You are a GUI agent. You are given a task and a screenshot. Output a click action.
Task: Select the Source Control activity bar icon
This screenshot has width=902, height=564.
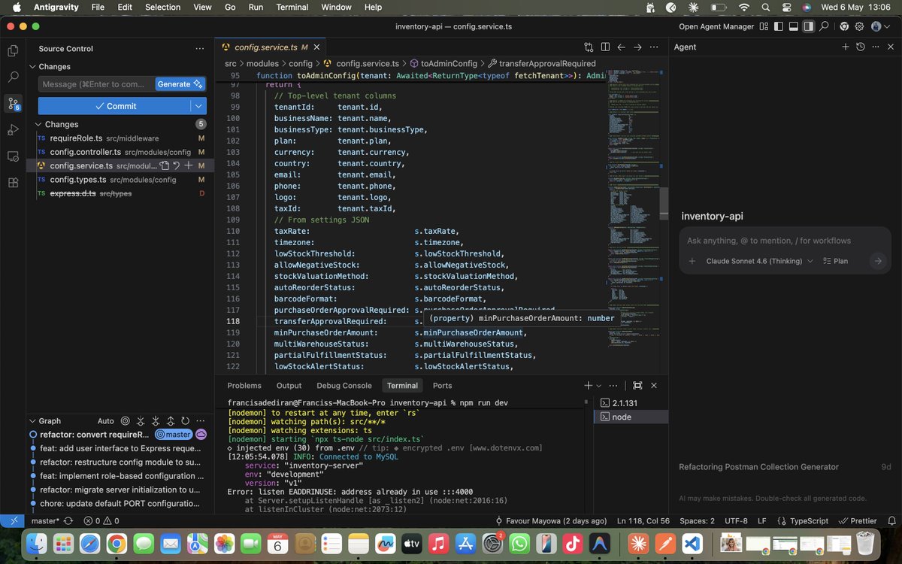13,103
